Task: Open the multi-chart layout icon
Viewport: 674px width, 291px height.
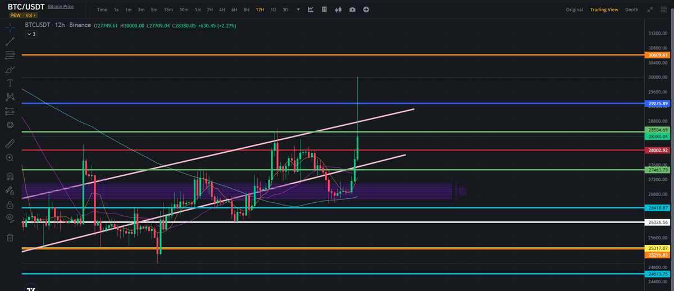Action: 325,10
